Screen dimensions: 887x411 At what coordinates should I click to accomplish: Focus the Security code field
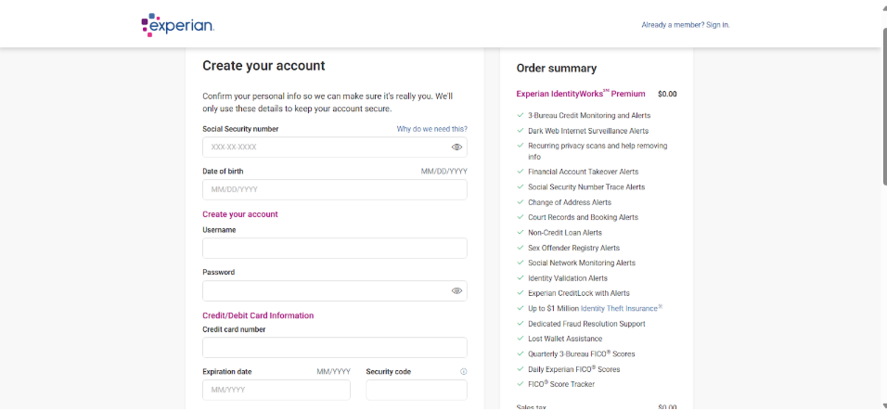(x=417, y=390)
